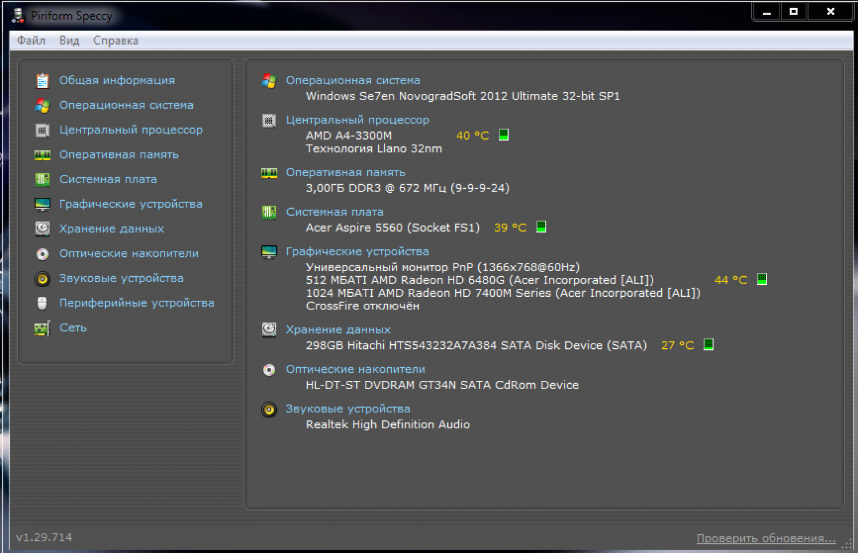Go to Операционная система sidebar section
This screenshot has width=858, height=553.
coord(126,105)
